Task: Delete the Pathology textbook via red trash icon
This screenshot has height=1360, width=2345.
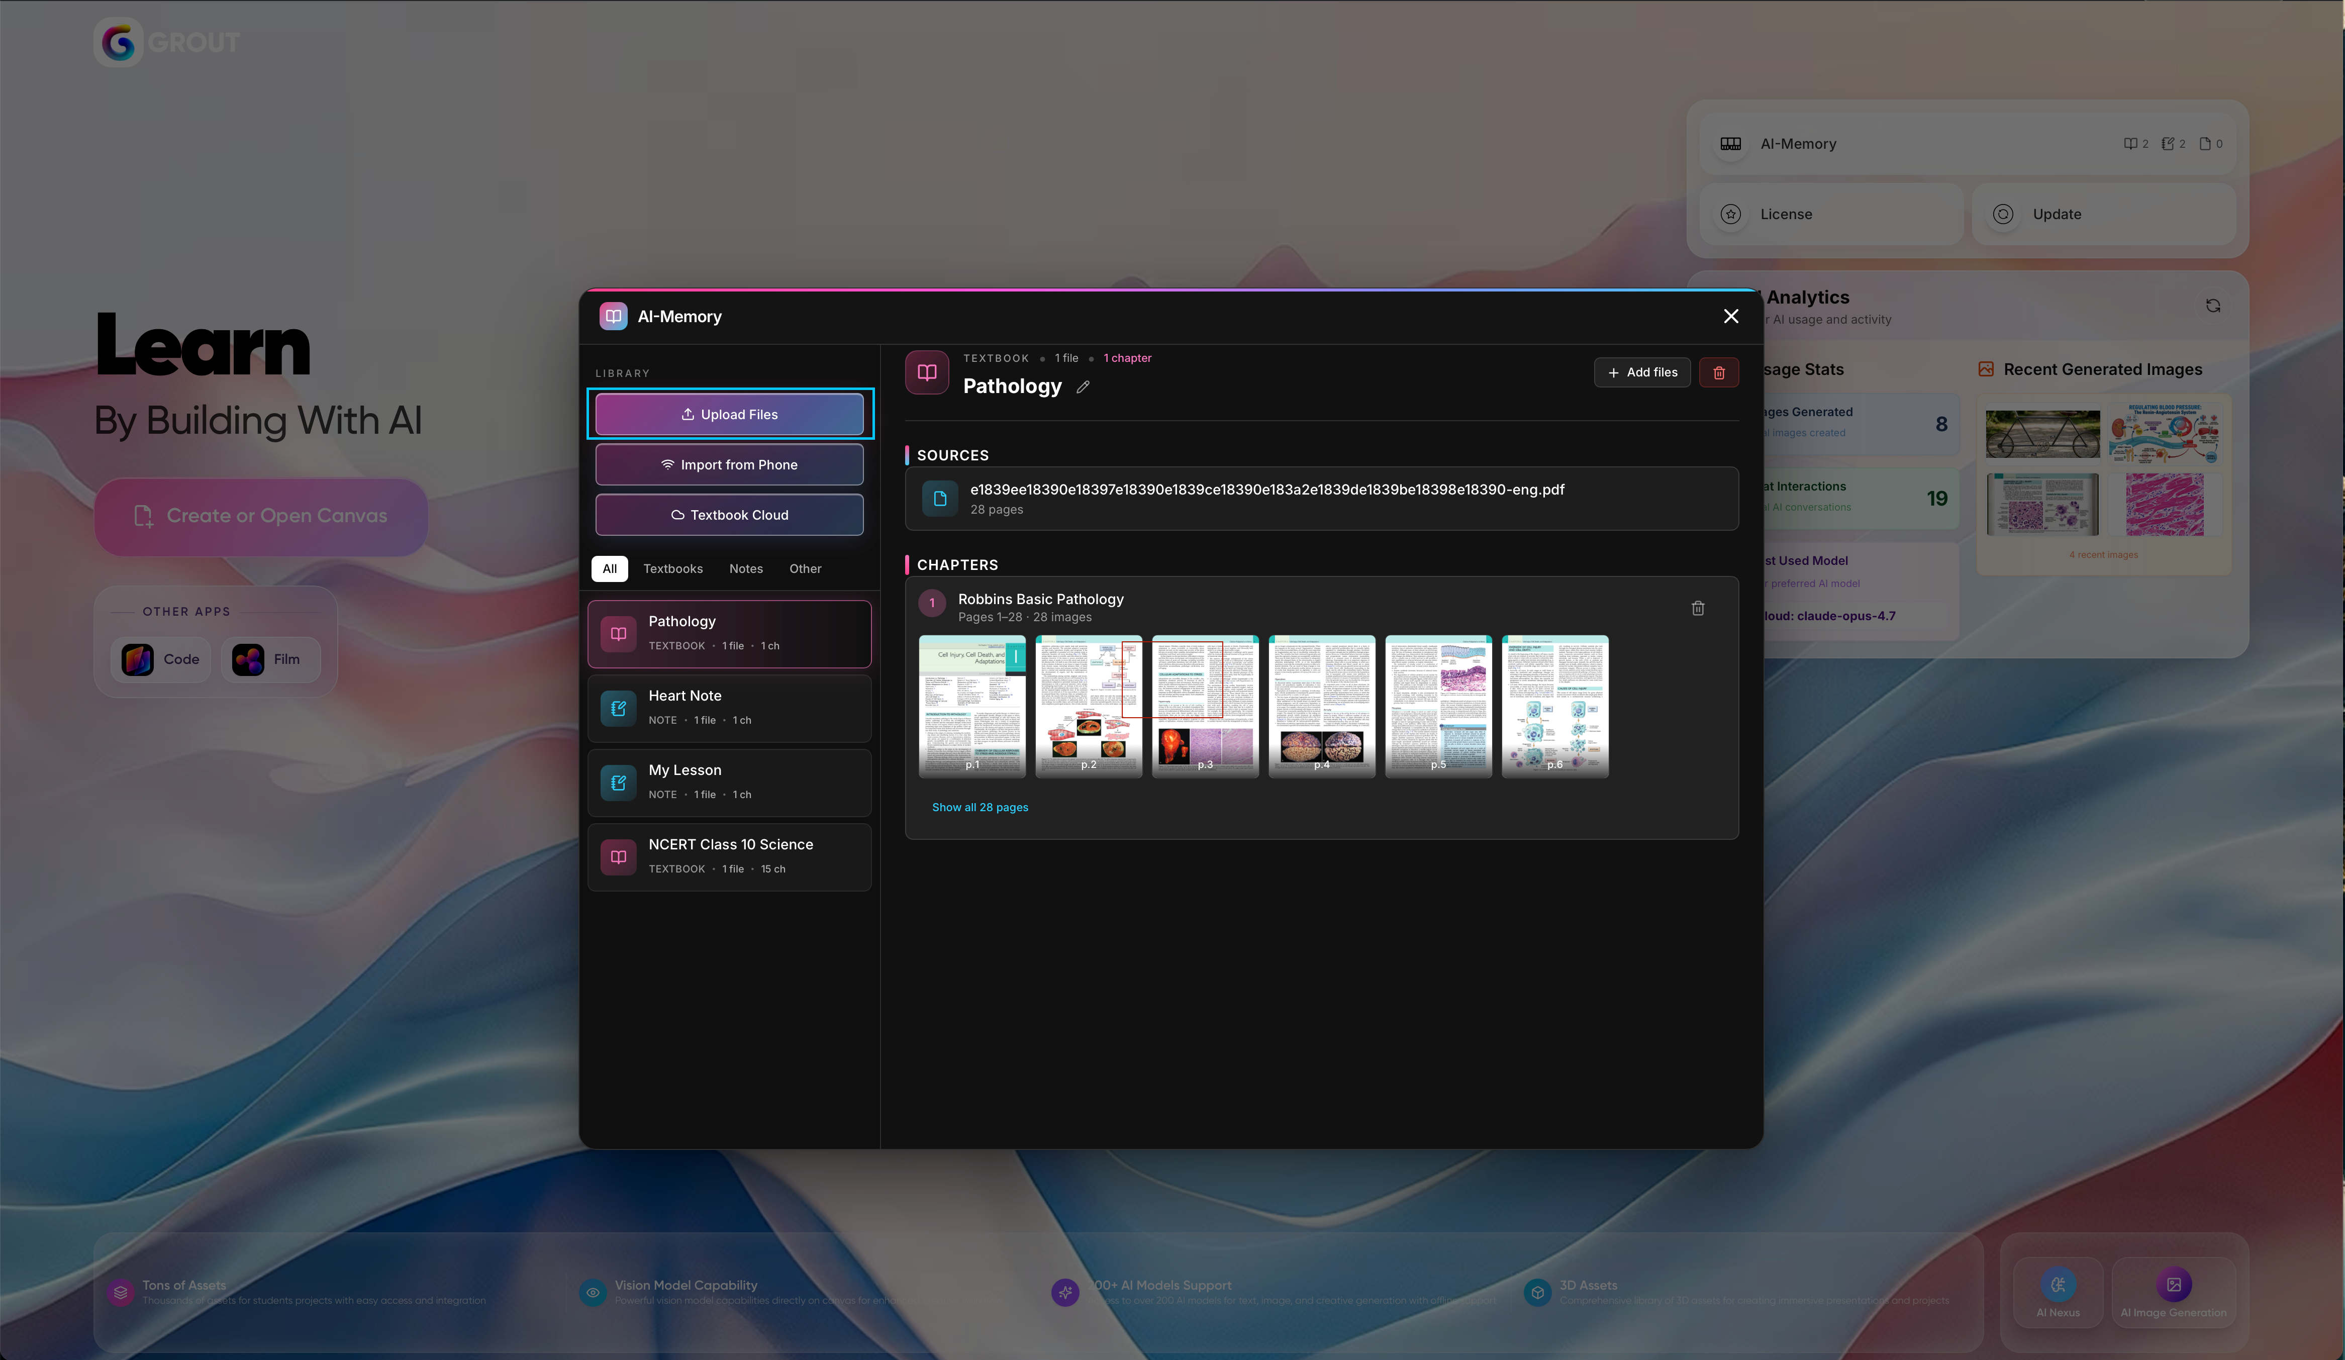Action: pos(1719,372)
